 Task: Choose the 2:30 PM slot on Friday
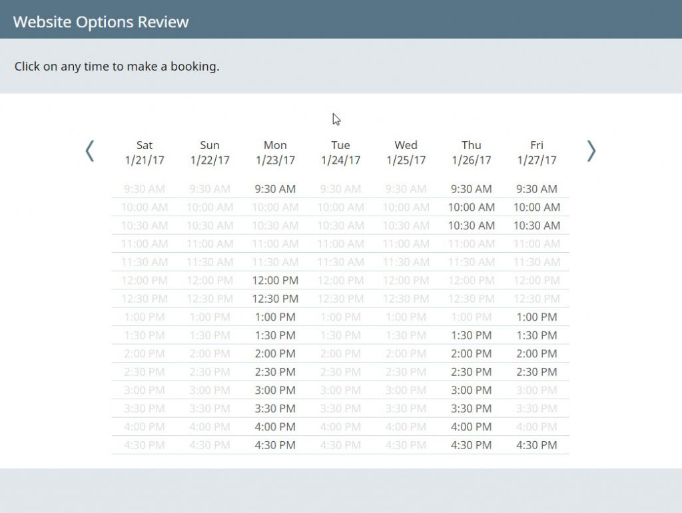click(537, 372)
